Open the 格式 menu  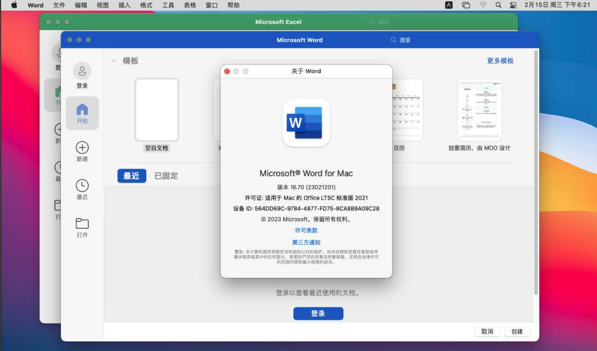coord(146,5)
